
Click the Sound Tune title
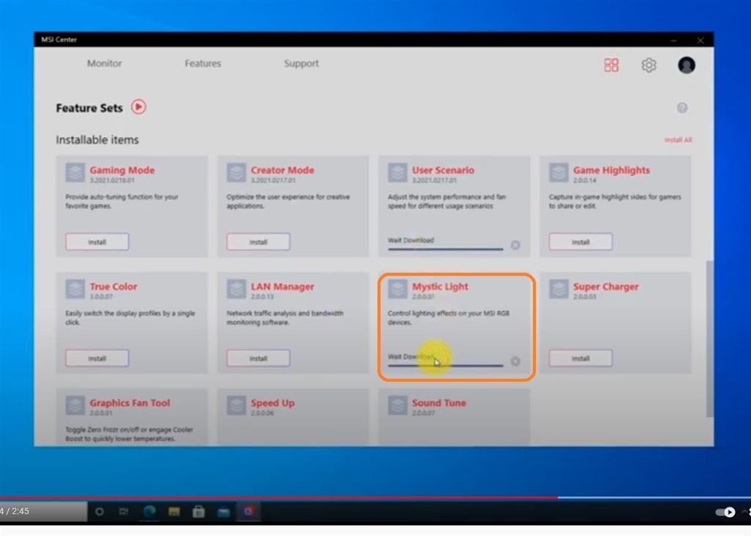[439, 403]
